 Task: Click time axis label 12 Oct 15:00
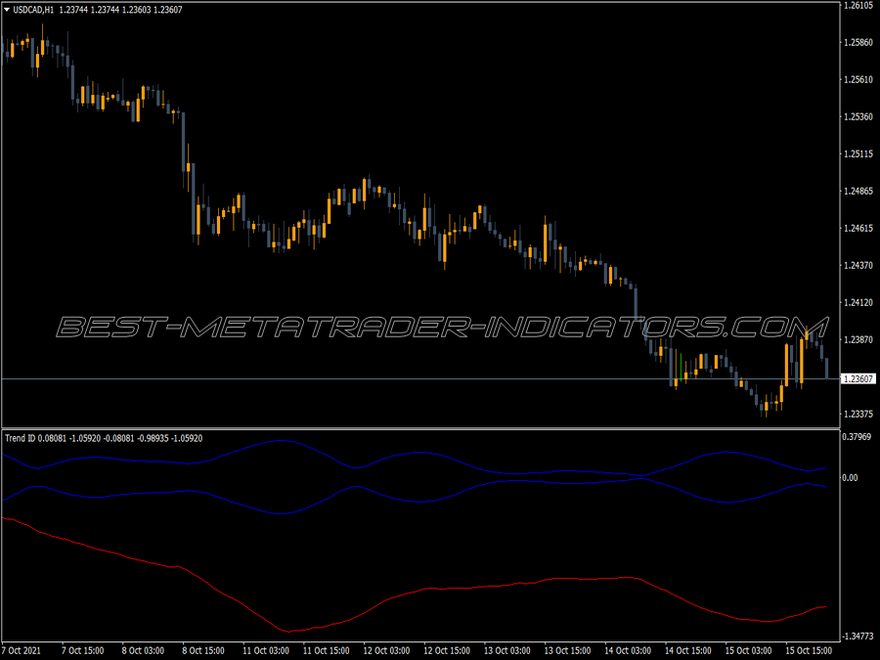click(447, 650)
